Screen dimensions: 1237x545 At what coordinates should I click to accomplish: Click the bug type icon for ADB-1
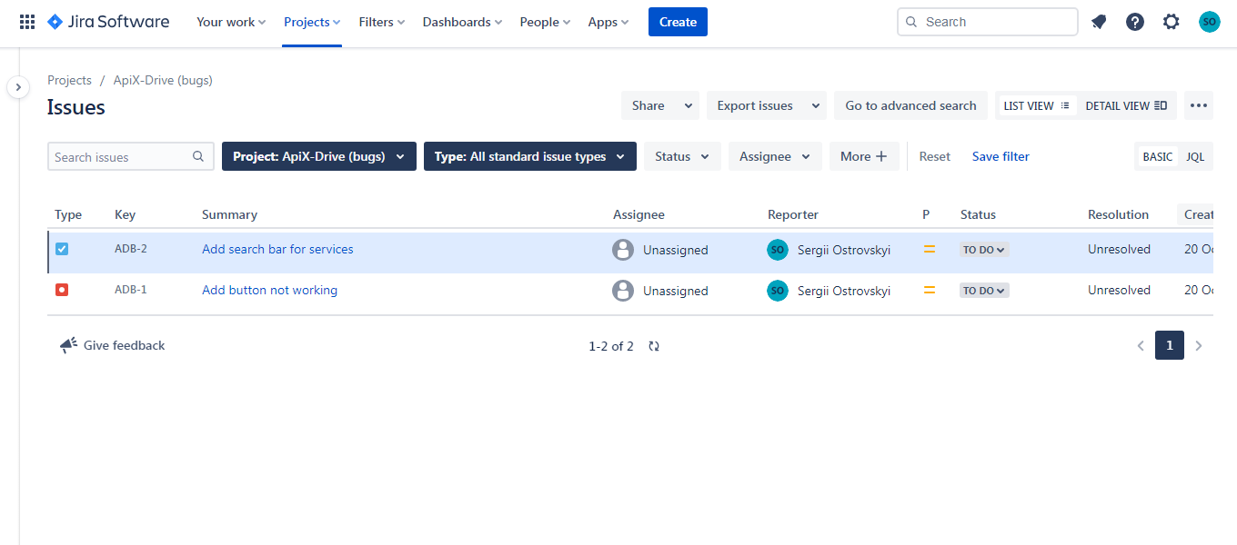[x=62, y=290]
